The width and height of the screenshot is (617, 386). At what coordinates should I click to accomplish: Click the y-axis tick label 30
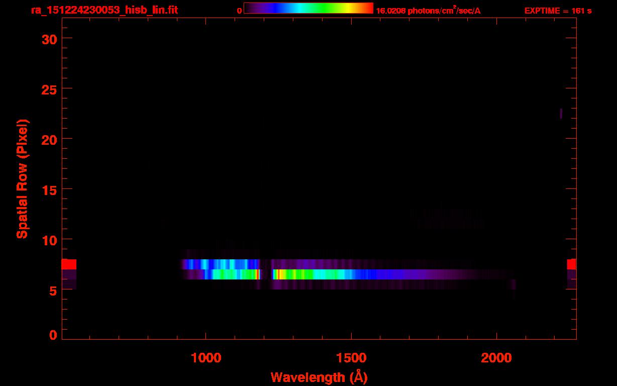click(50, 39)
